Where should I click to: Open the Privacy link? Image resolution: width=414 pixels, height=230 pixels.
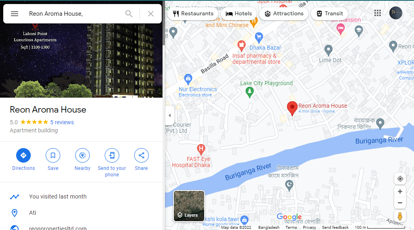pos(309,227)
